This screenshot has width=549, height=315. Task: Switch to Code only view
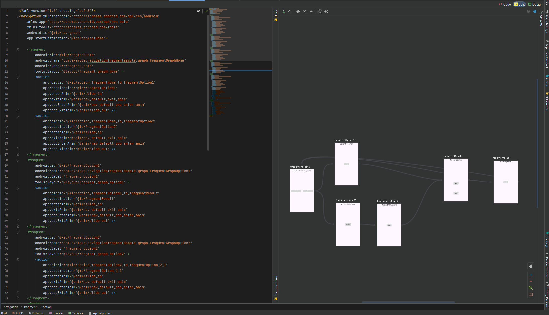coord(505,4)
